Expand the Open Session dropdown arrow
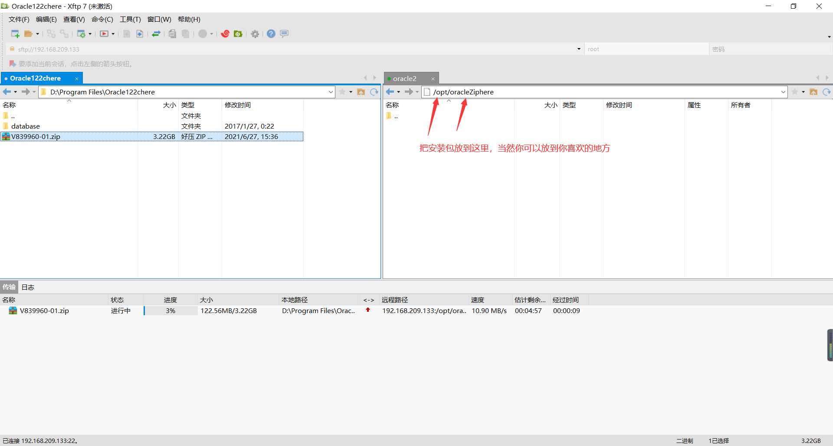The image size is (833, 446). [38, 34]
